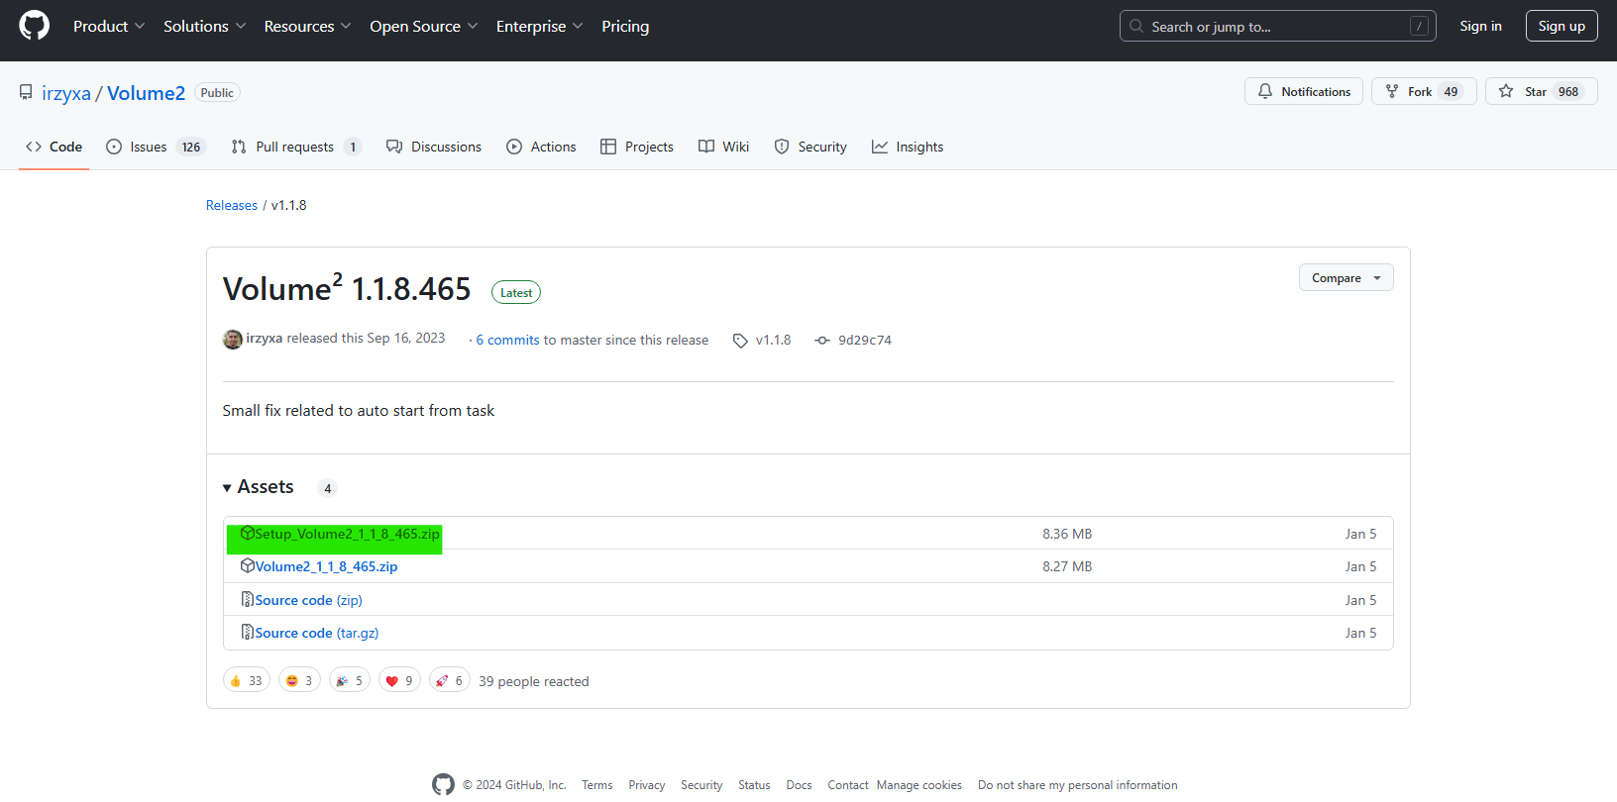
Task: Open the Issues tab
Action: [154, 147]
